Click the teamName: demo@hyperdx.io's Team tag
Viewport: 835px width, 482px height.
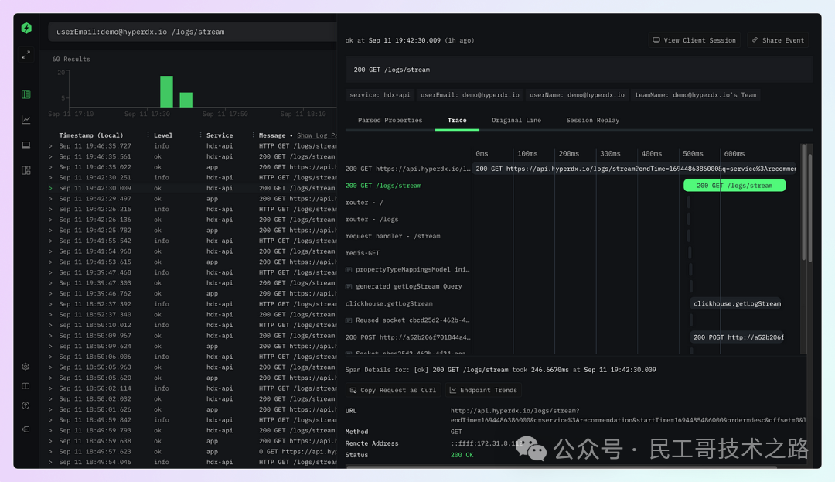(x=695, y=95)
